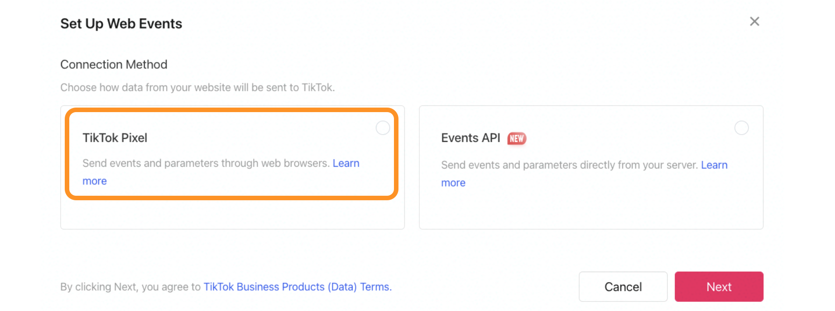This screenshot has height=311, width=835.
Task: Click the Set Up Web Events title
Action: [121, 24]
